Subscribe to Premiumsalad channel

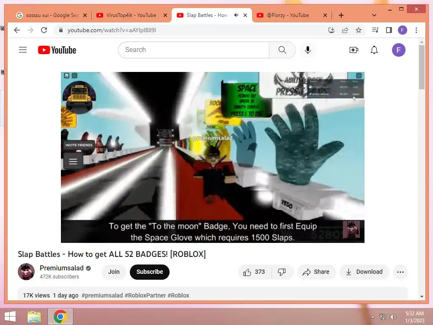[150, 272]
